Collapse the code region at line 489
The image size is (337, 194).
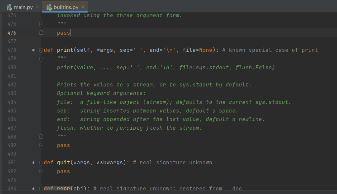click(x=41, y=145)
